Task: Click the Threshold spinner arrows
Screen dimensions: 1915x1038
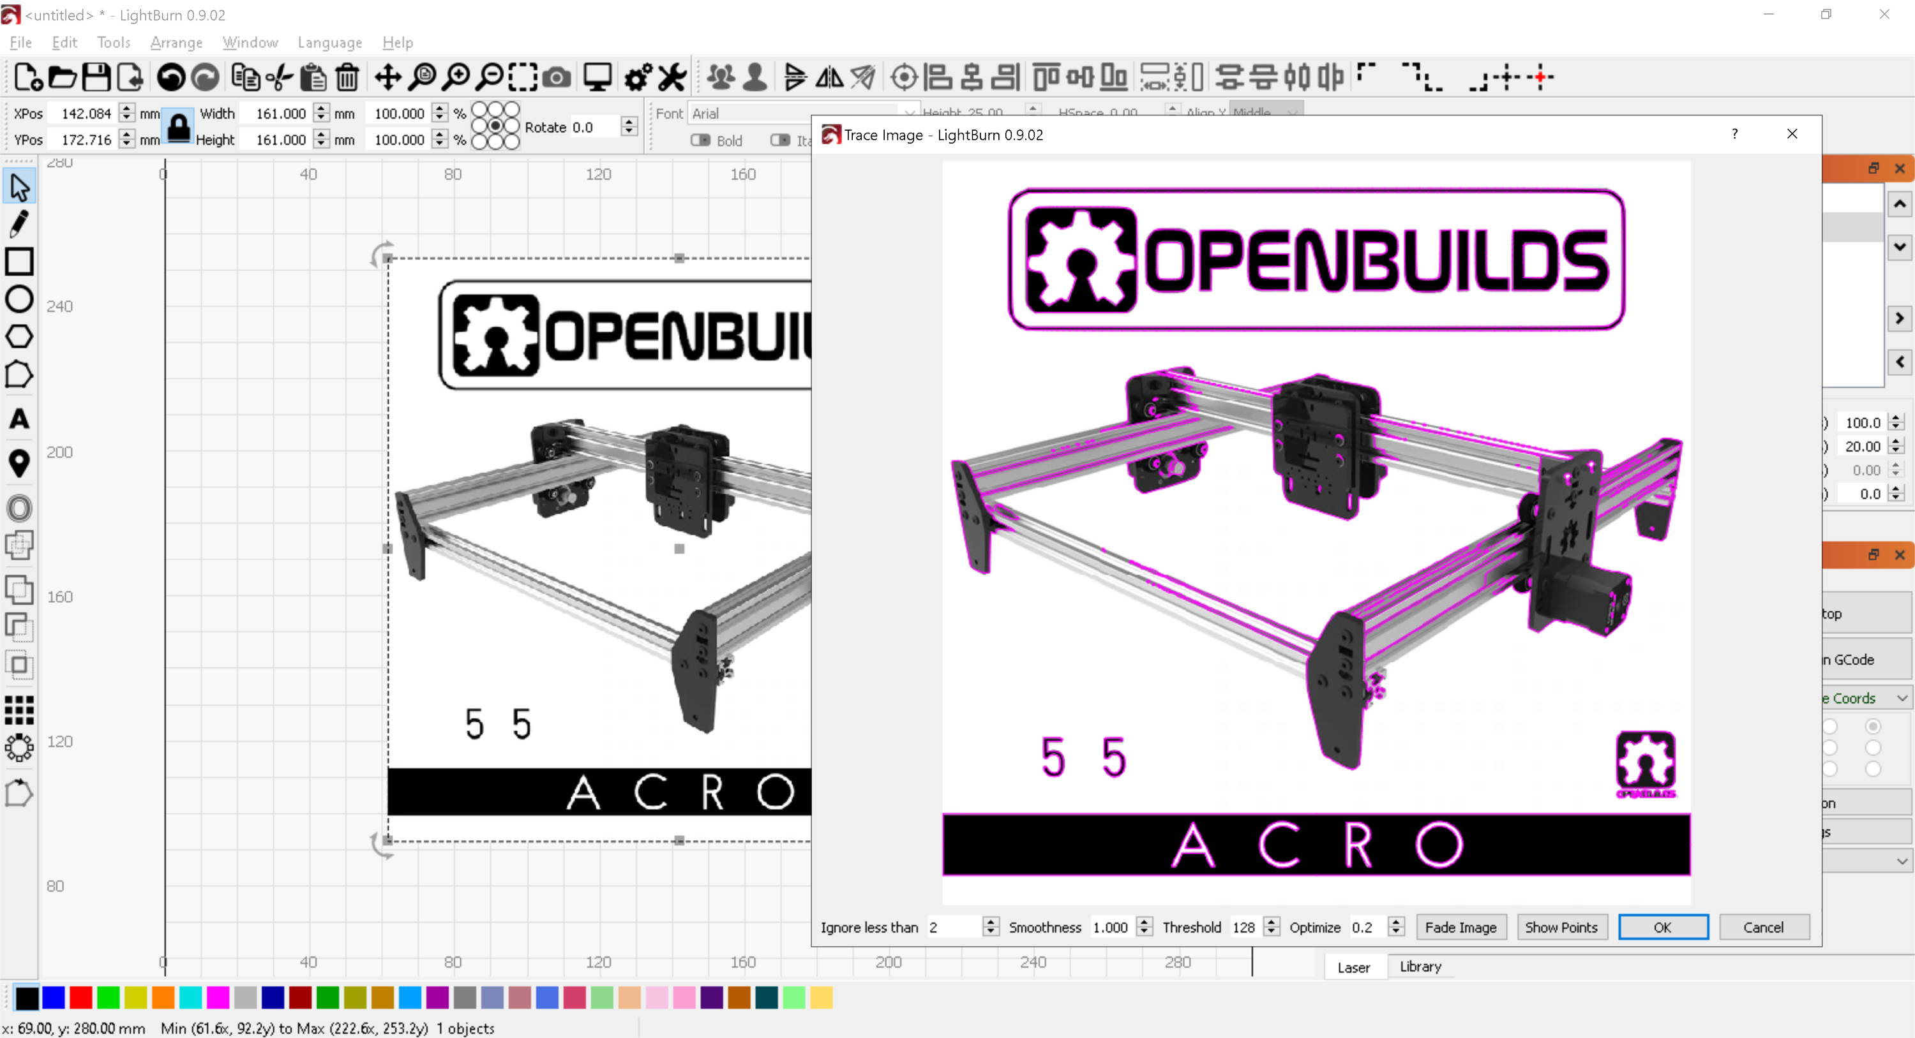Action: (1271, 926)
